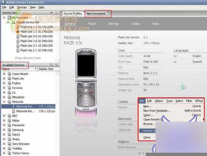Expand the Kyocera device group
The width and height of the screenshot is (207, 156).
point(4,88)
